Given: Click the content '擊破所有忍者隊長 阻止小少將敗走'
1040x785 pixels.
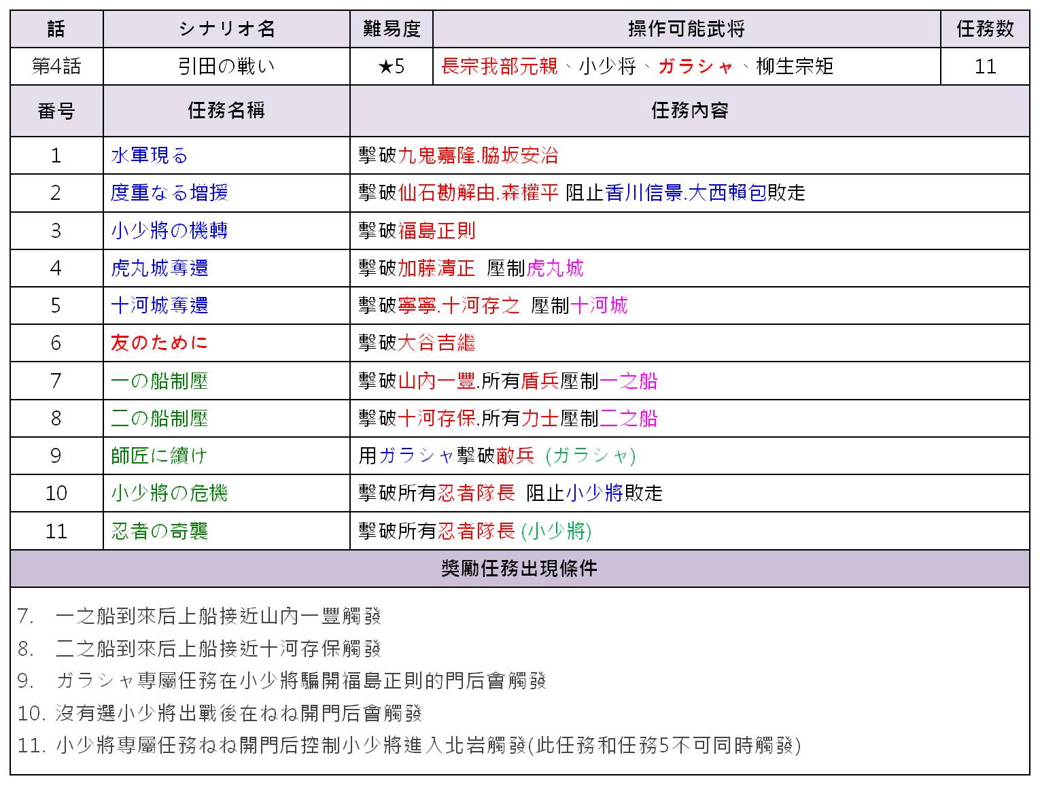Looking at the screenshot, I should point(510,493).
